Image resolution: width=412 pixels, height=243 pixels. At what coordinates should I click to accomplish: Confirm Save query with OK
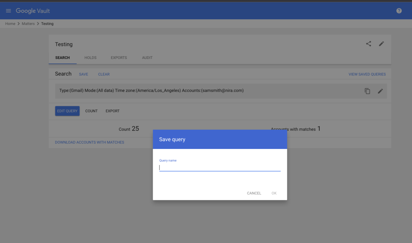click(274, 193)
